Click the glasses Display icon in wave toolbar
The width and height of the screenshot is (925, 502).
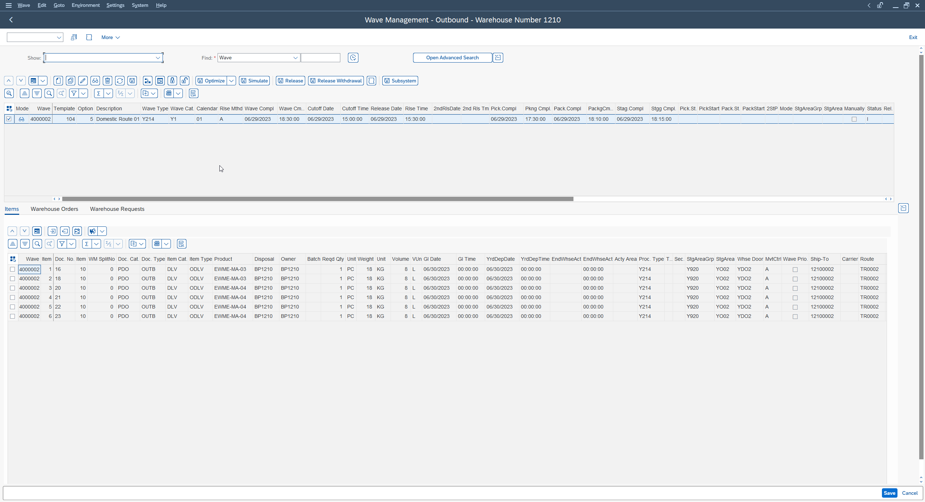[95, 81]
